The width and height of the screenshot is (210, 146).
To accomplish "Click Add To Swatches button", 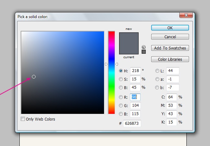I will point(170,48).
